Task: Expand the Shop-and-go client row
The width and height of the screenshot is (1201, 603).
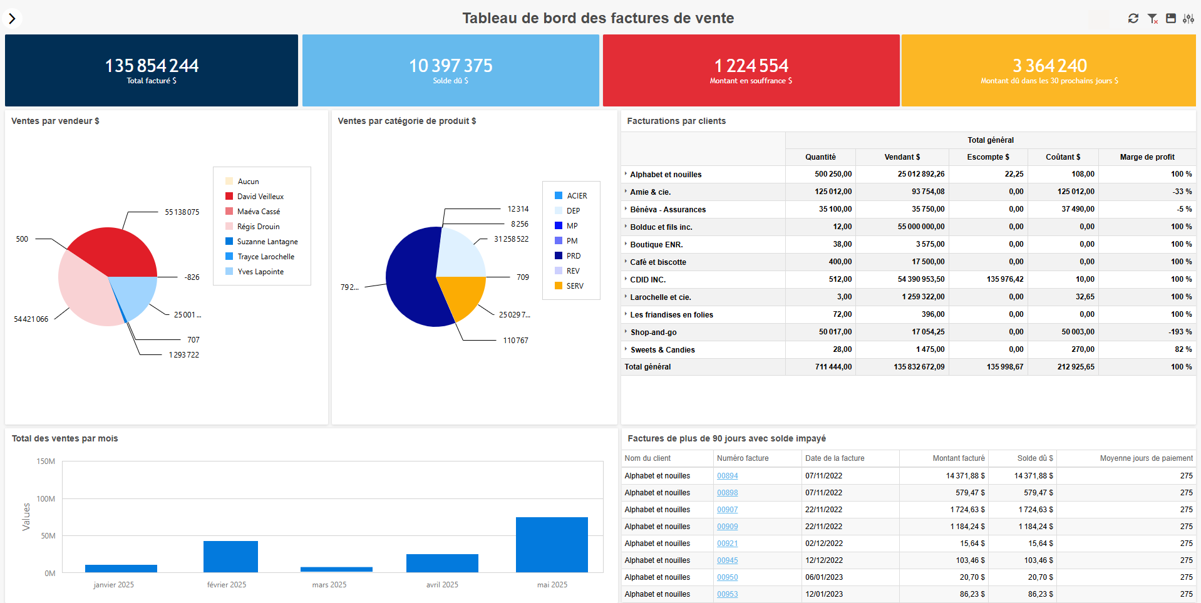Action: (x=626, y=332)
